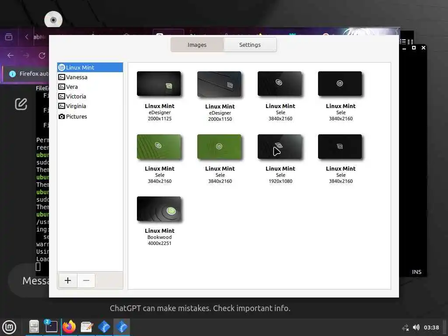Screen dimensions: 448x336
Task: Click the terminal window maximize button
Action: tap(414, 48)
